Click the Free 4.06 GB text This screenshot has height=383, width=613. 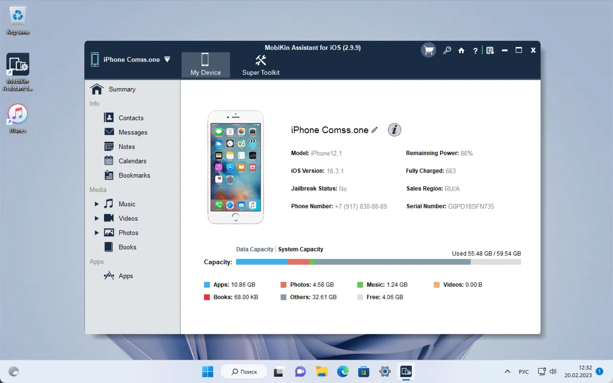click(385, 297)
